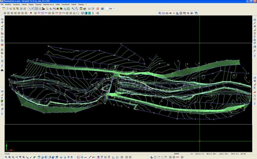Viewport: 257px width, 159px height.
Task: Open the Stampa menu
Action: [x=81, y=5]
